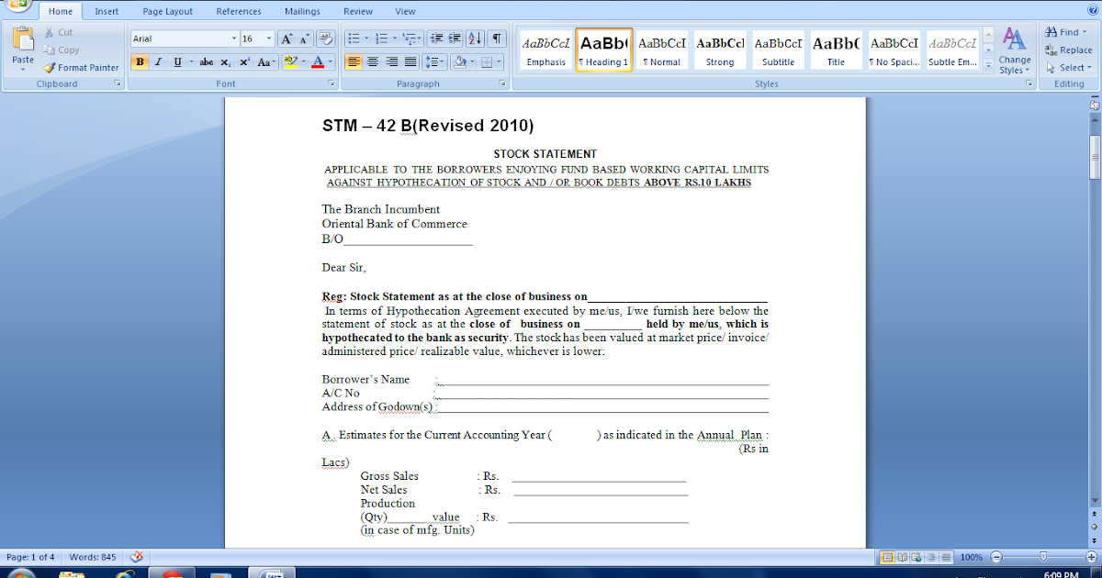Click the spelling check icon in status bar
1102x578 pixels.
pyautogui.click(x=136, y=557)
